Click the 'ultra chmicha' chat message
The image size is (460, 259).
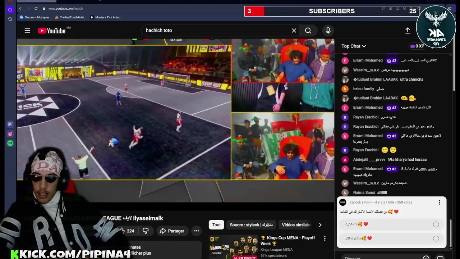point(411,79)
